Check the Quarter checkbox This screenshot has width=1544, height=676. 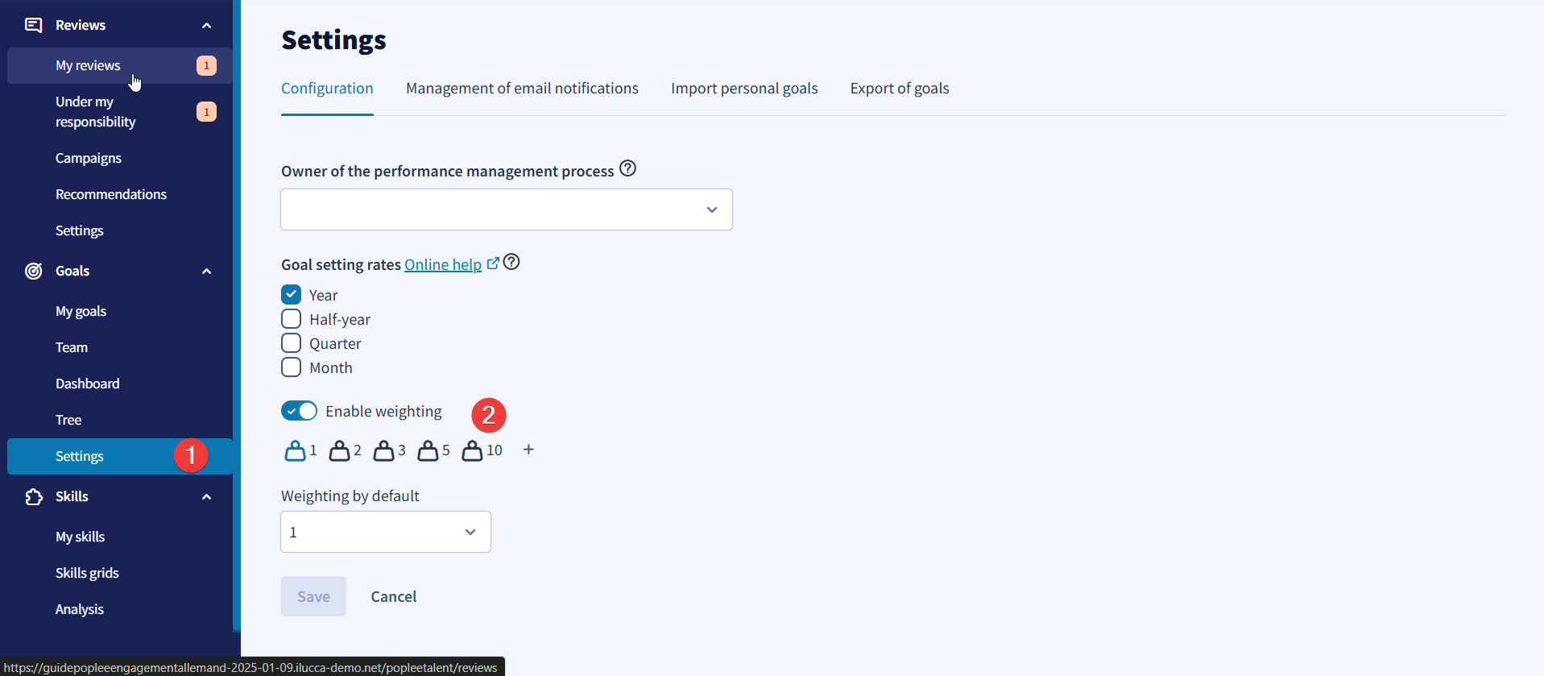292,343
